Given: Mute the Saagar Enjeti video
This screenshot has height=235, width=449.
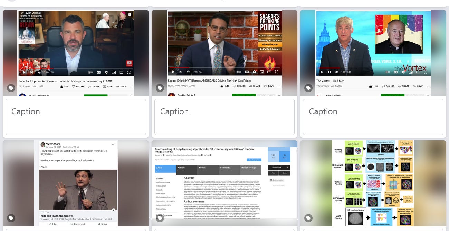Looking at the screenshot, I should (x=188, y=72).
